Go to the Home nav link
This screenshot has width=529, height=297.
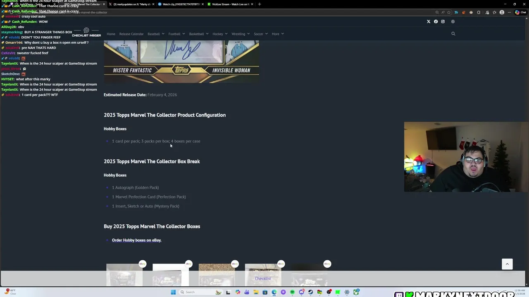[111, 34]
